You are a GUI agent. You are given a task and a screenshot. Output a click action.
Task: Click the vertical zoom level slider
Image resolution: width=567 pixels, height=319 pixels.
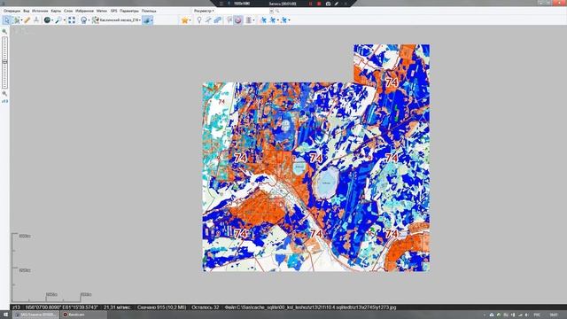point(4,62)
